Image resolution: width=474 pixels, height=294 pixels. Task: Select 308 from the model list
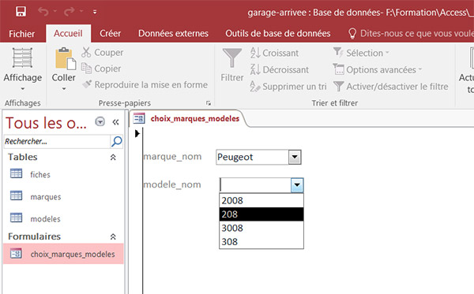tap(261, 241)
